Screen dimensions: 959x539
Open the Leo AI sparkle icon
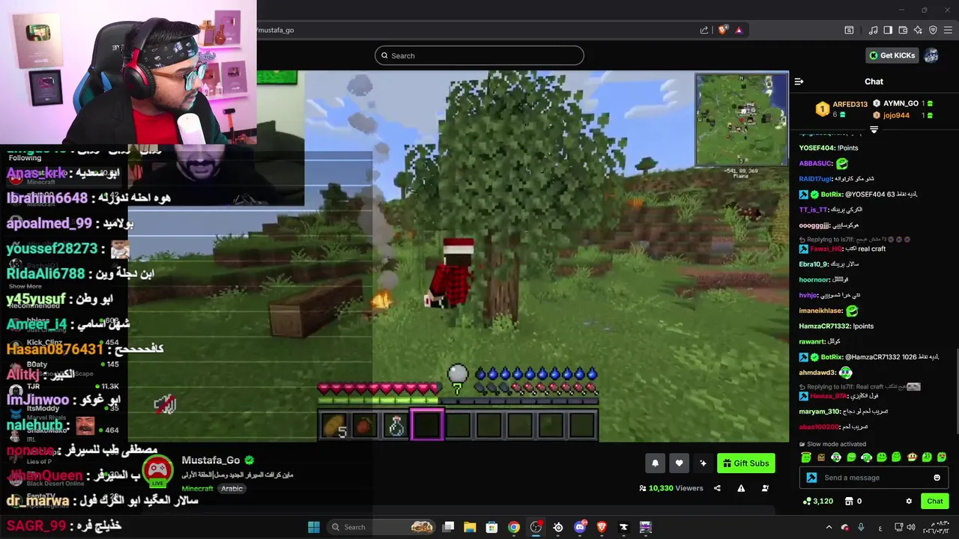point(918,30)
